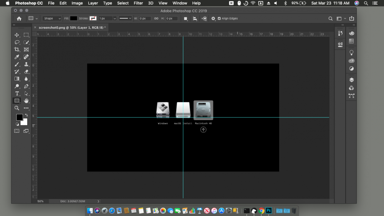
Task: Open the Learn panel lightbulb icon
Action: [351, 53]
